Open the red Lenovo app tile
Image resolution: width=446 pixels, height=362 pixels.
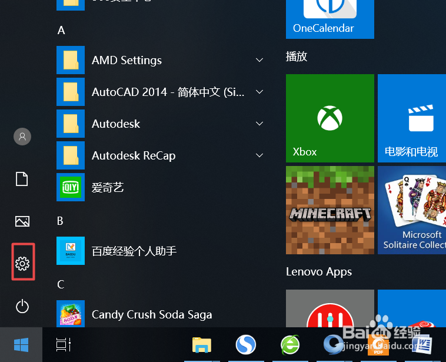pos(330,308)
